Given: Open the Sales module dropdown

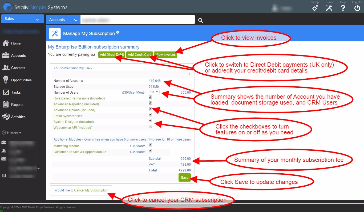Looking at the screenshot, I should (22, 19).
